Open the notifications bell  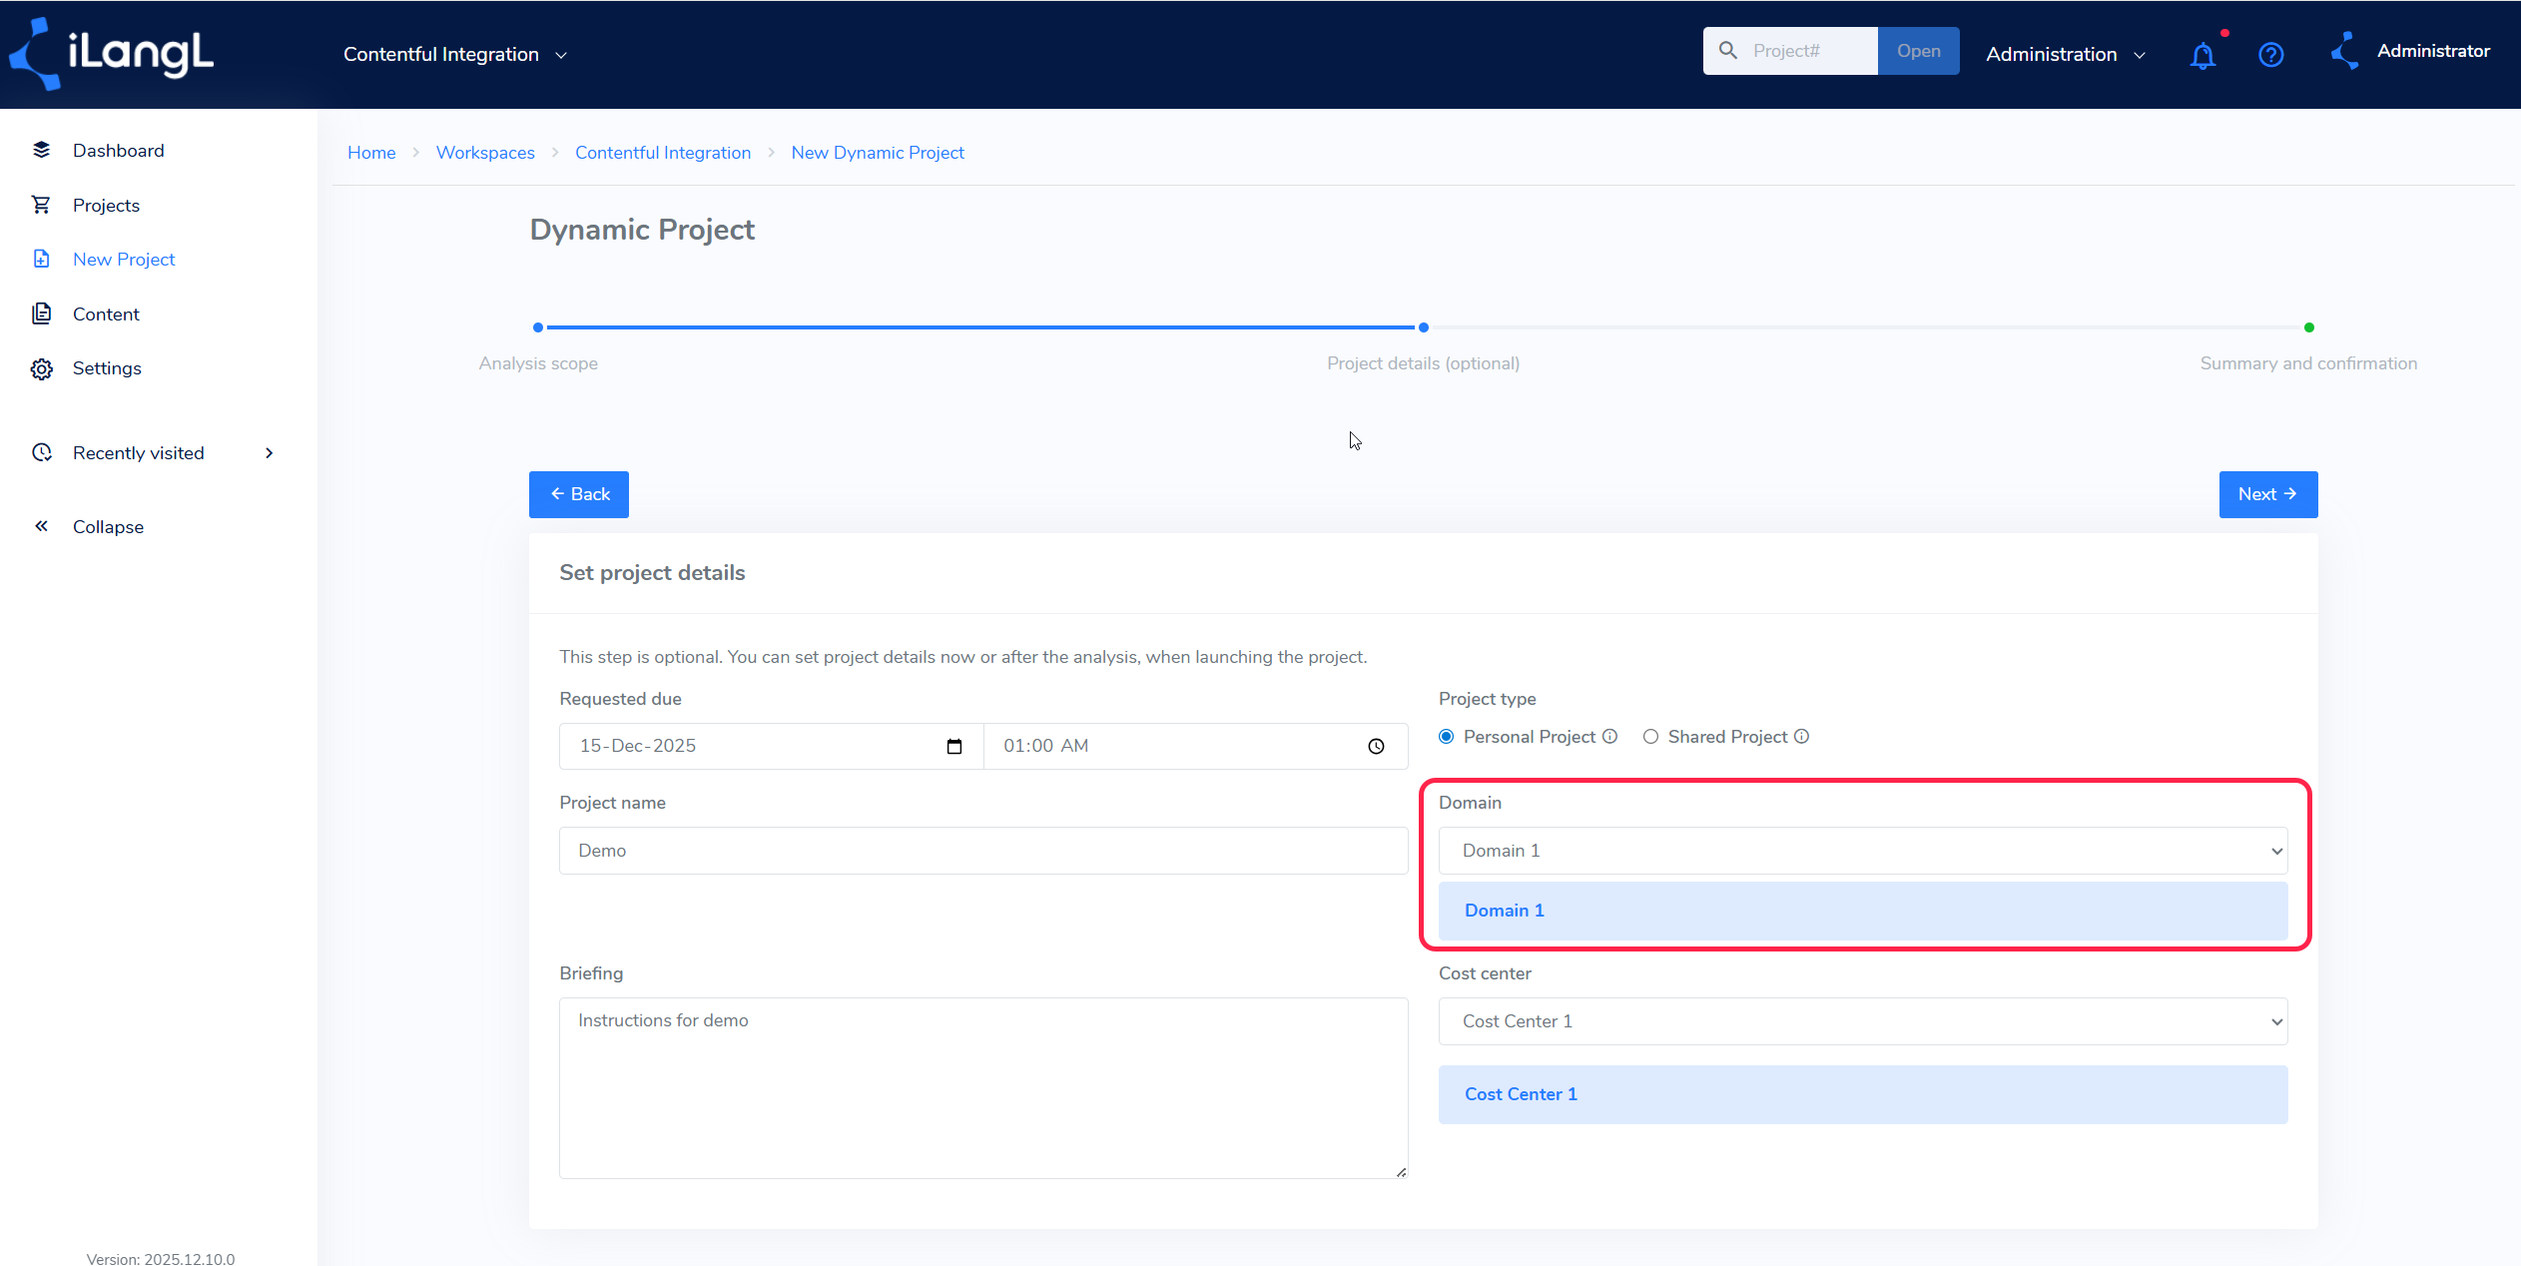click(x=2203, y=55)
